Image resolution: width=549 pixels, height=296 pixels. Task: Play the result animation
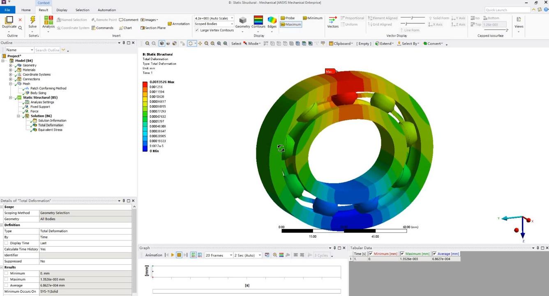click(x=173, y=255)
